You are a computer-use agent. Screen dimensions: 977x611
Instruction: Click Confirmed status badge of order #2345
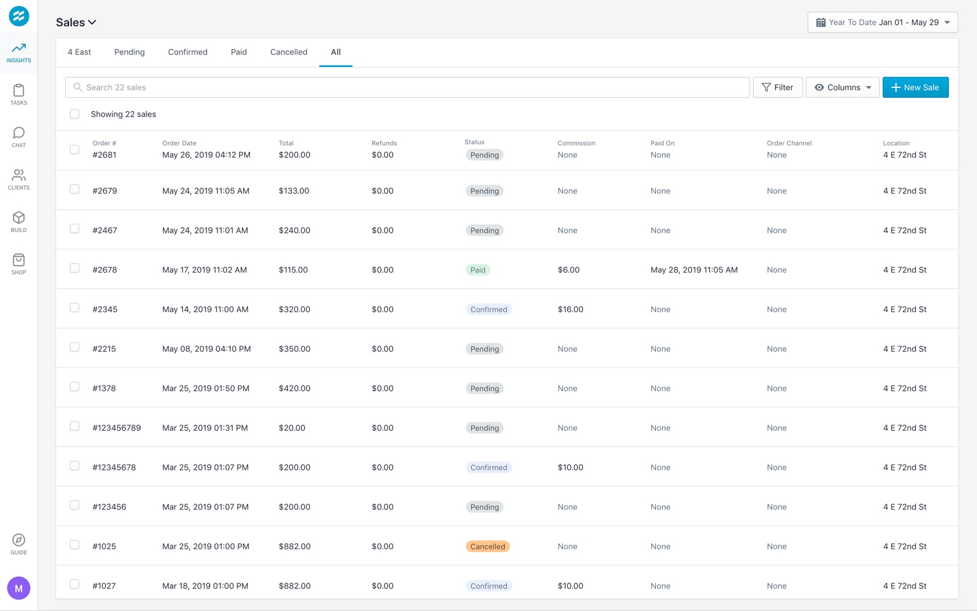[489, 310]
